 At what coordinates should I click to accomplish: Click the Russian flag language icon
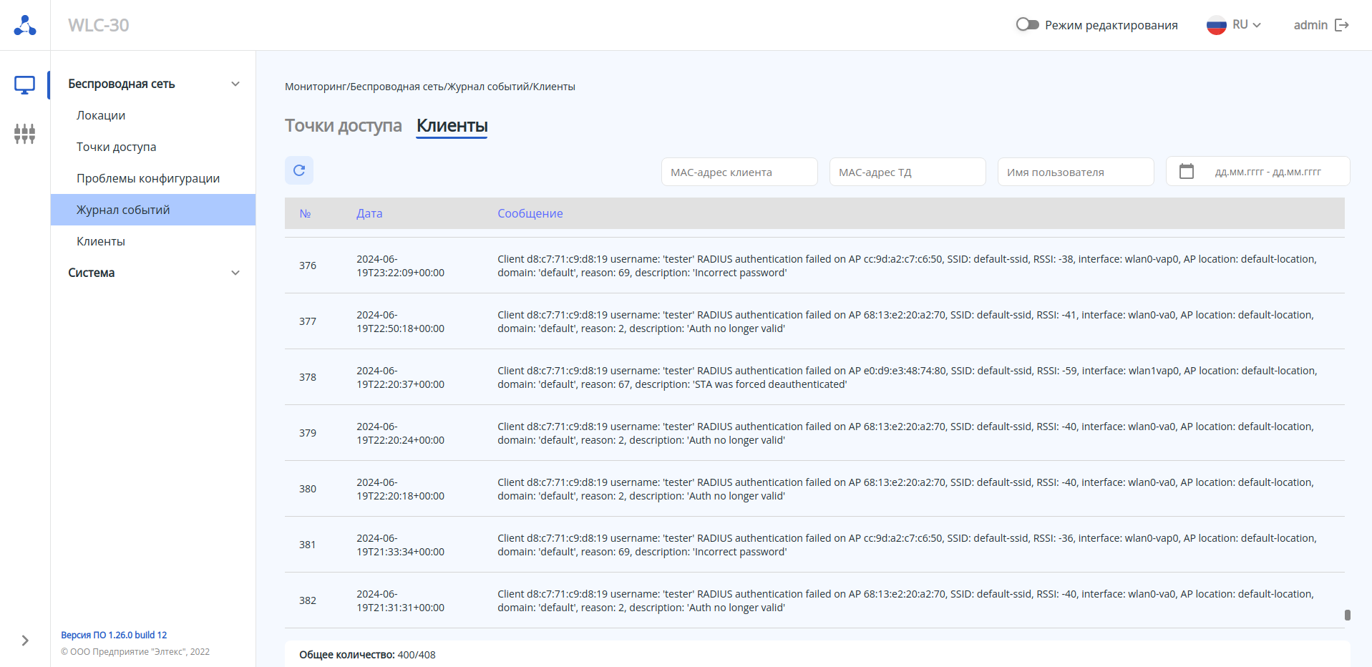1216,25
